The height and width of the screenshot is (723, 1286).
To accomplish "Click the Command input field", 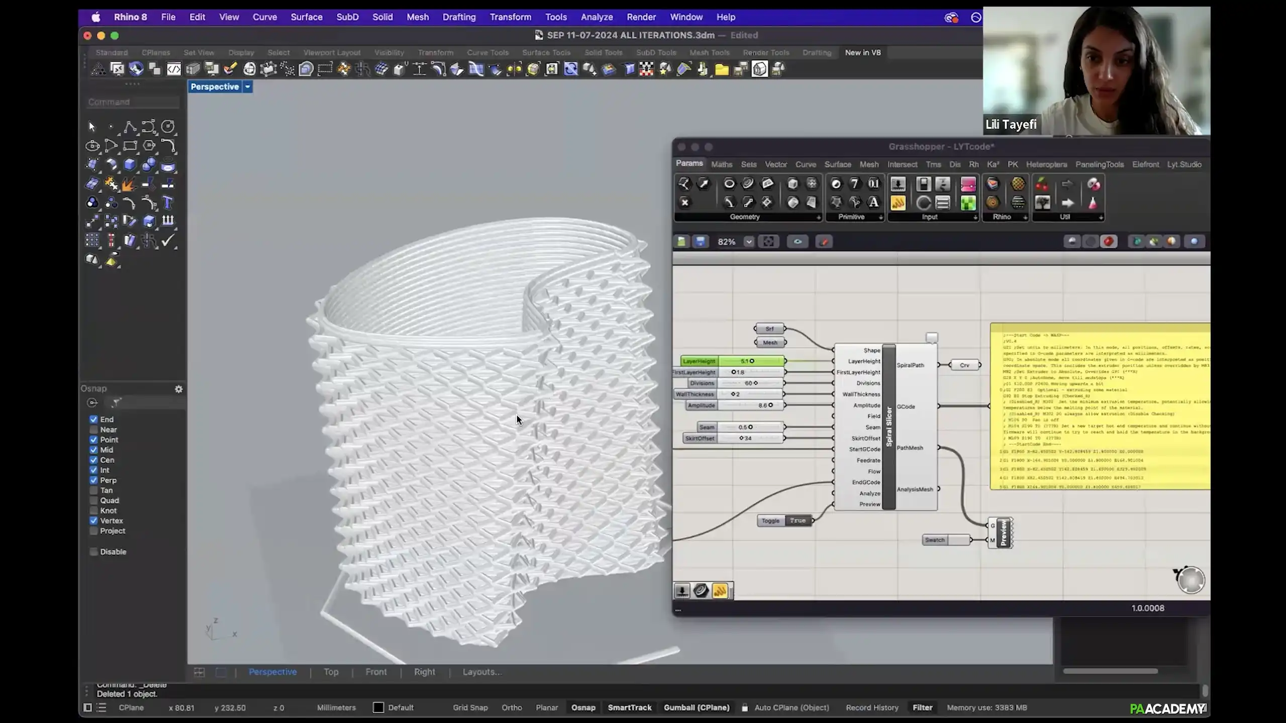I will click(133, 102).
